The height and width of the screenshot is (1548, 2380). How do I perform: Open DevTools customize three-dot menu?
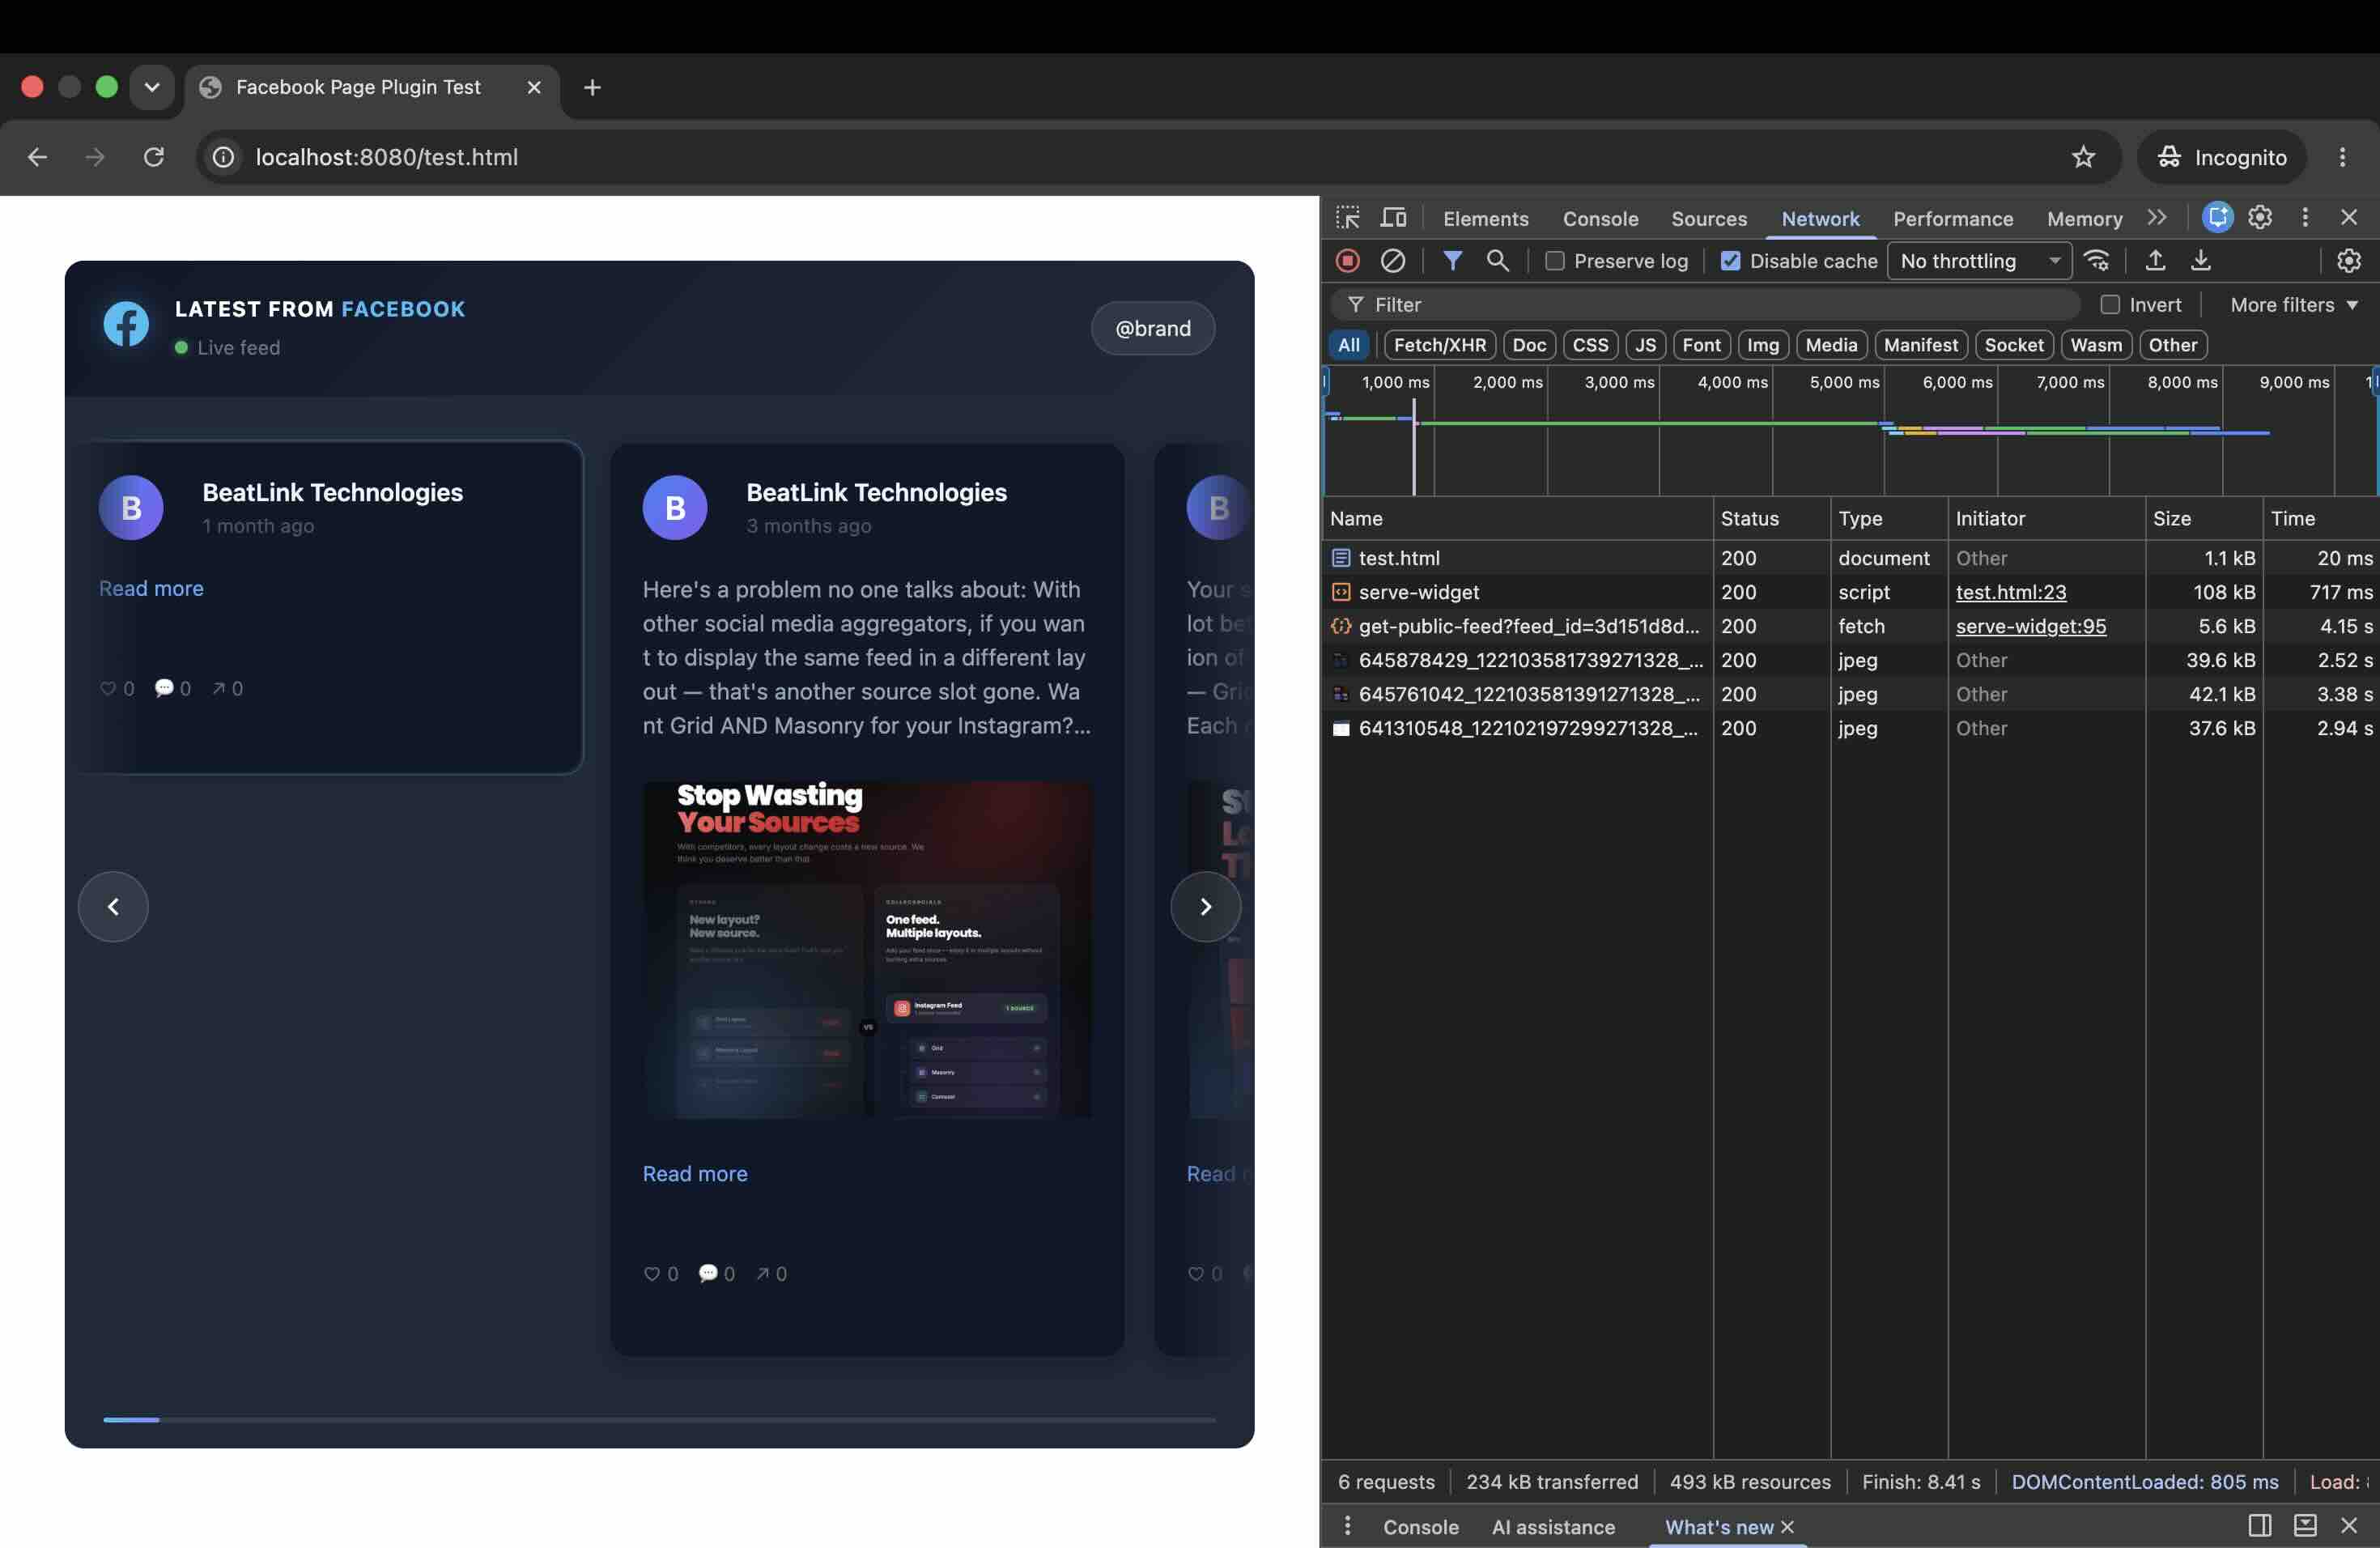2304,217
